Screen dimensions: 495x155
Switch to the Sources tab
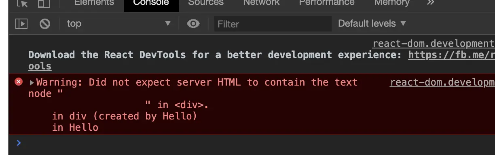coord(206,3)
